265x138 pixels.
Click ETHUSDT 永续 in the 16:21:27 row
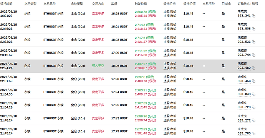53,14
